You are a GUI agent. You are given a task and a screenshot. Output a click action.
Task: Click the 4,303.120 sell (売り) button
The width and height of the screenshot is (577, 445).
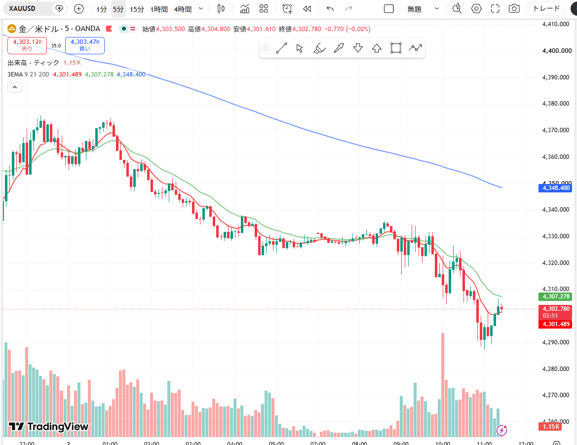click(x=27, y=45)
